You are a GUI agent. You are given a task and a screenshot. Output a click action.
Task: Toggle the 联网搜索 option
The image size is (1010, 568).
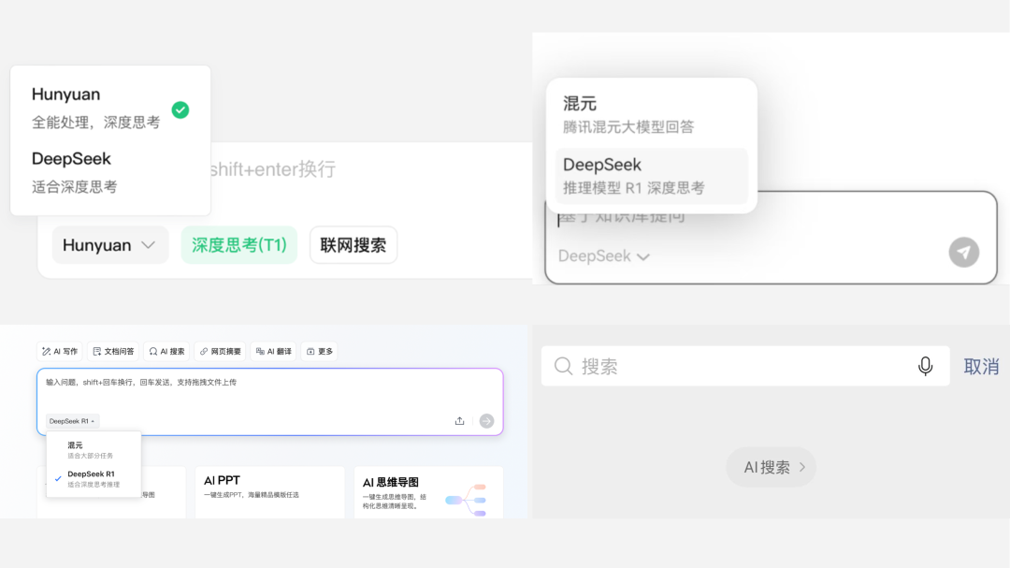click(x=353, y=245)
